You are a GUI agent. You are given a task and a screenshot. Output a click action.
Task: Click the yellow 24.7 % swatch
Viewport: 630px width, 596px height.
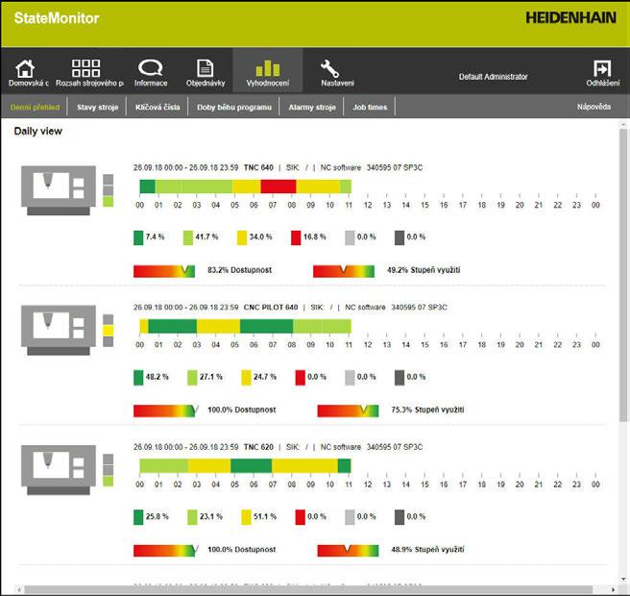coord(246,378)
